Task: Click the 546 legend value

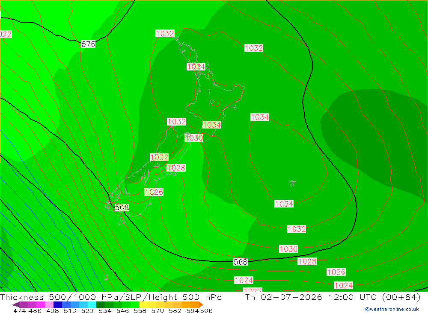Action: coord(122,311)
